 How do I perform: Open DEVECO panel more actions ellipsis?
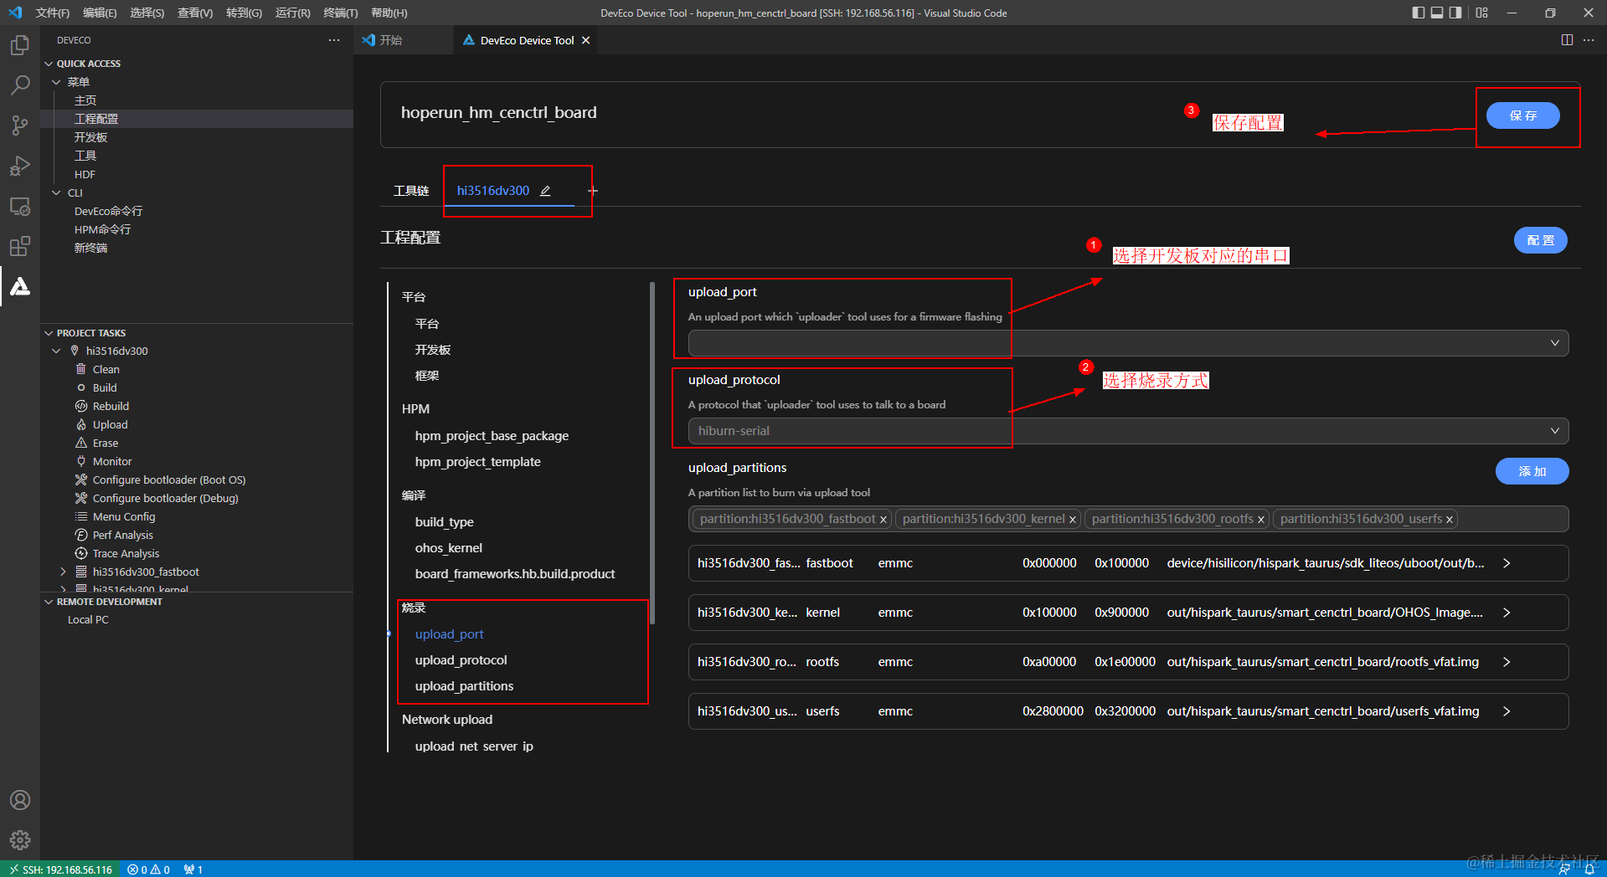pyautogui.click(x=334, y=40)
